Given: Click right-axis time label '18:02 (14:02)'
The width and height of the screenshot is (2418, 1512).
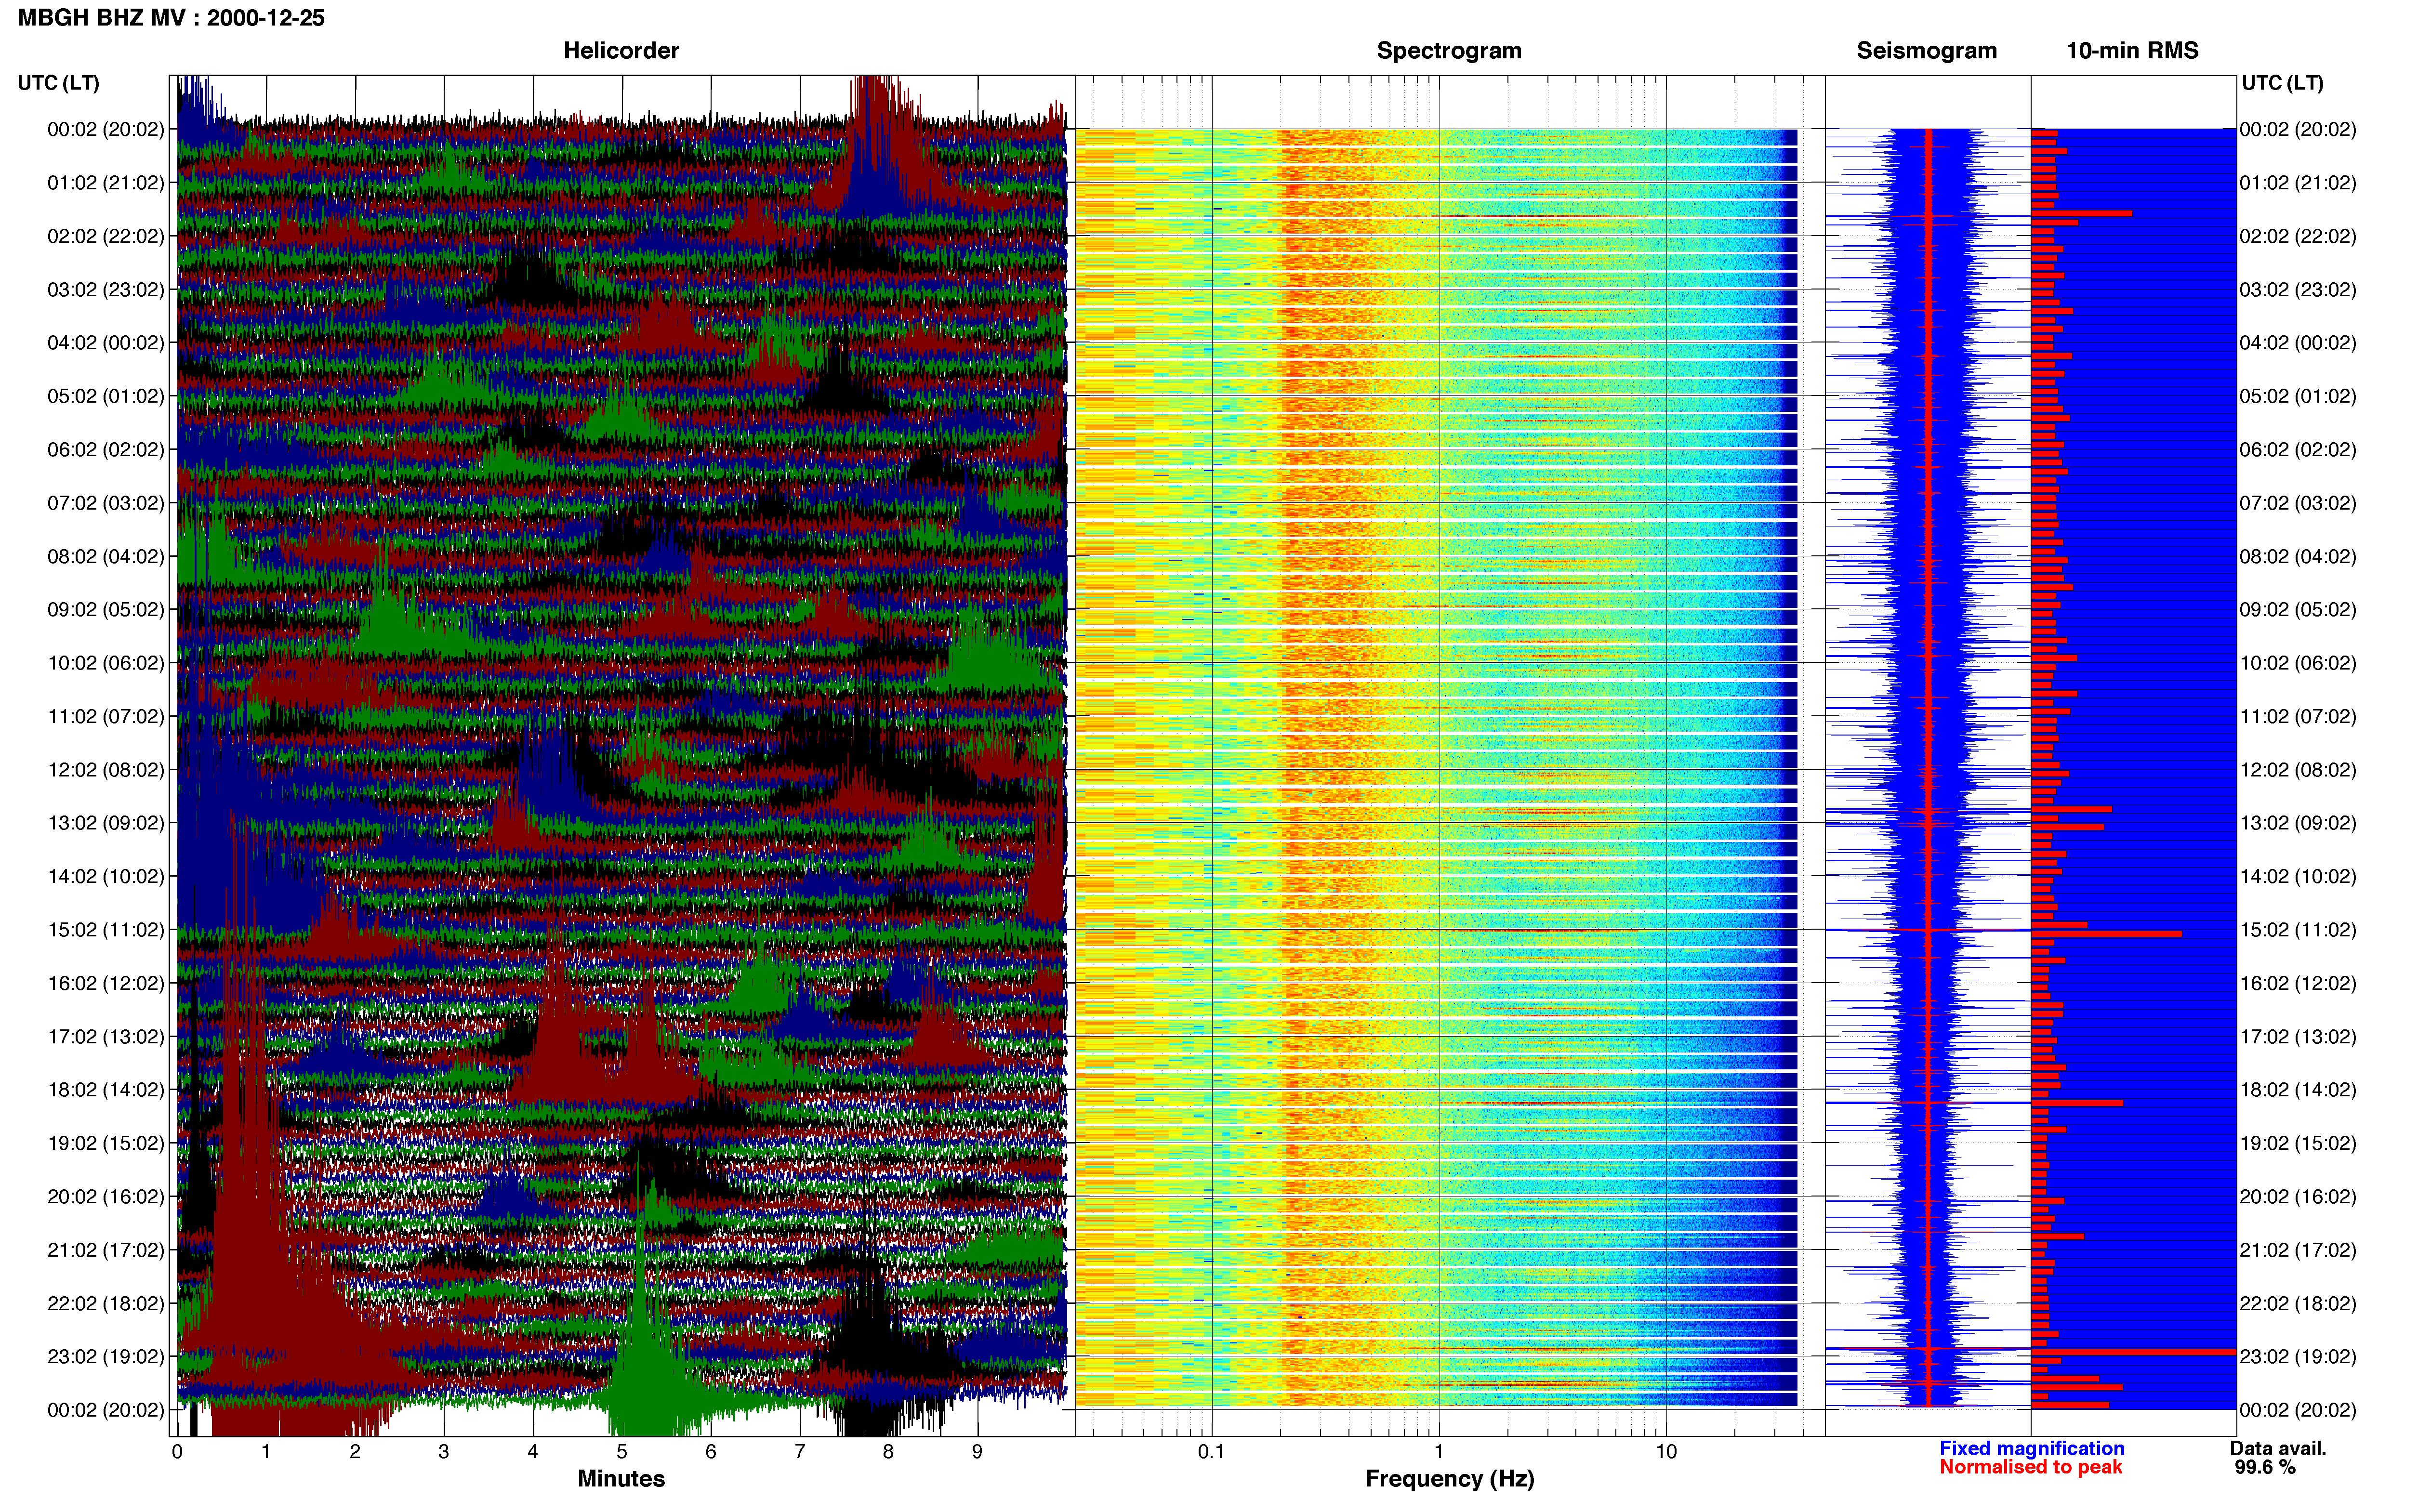Looking at the screenshot, I should [x=2298, y=1090].
